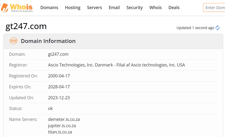
Task: Click the Domain Information heading
Action: click(48, 41)
